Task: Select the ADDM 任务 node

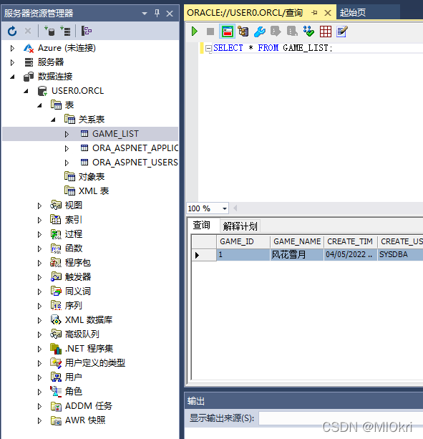Action: 89,405
